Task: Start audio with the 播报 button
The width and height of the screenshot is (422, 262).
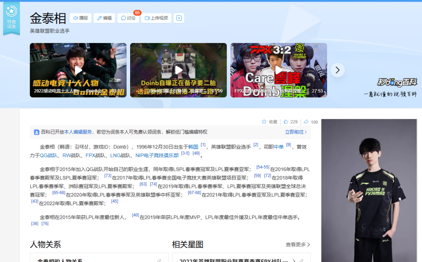Action: (x=81, y=18)
